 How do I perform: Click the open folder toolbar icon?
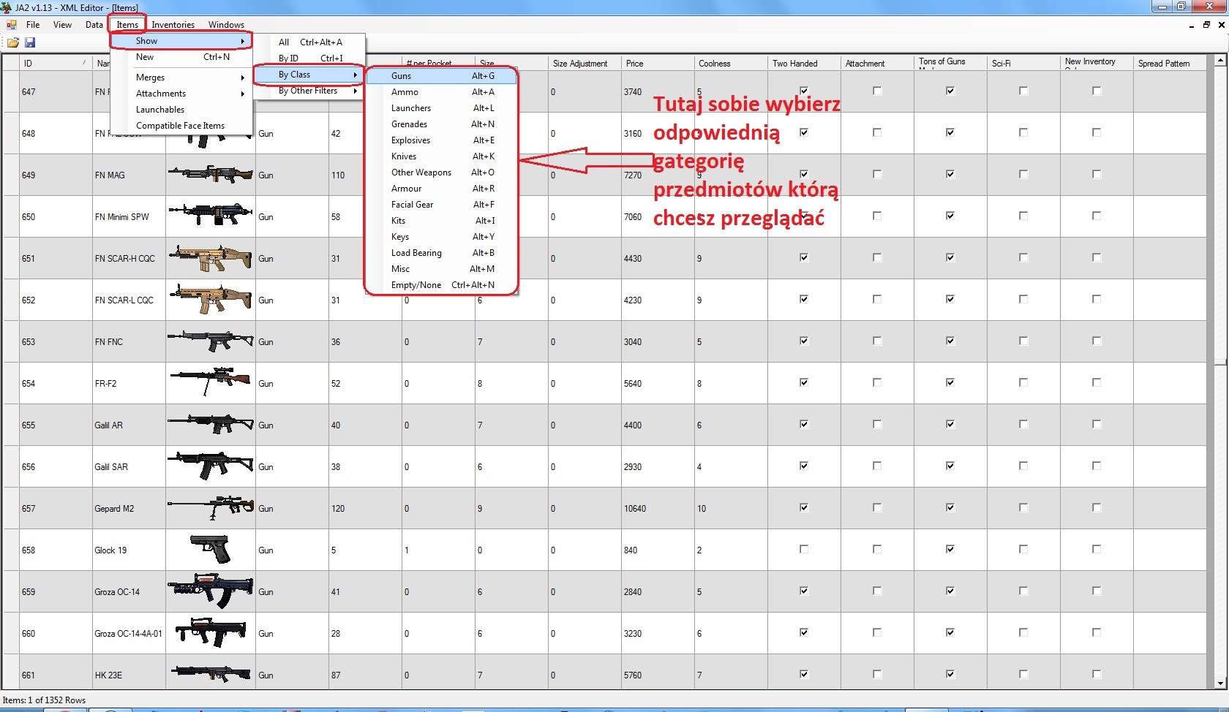[13, 42]
